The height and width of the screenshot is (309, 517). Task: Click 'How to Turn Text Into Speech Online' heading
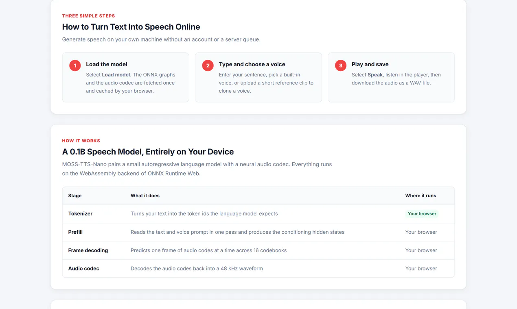coord(131,27)
